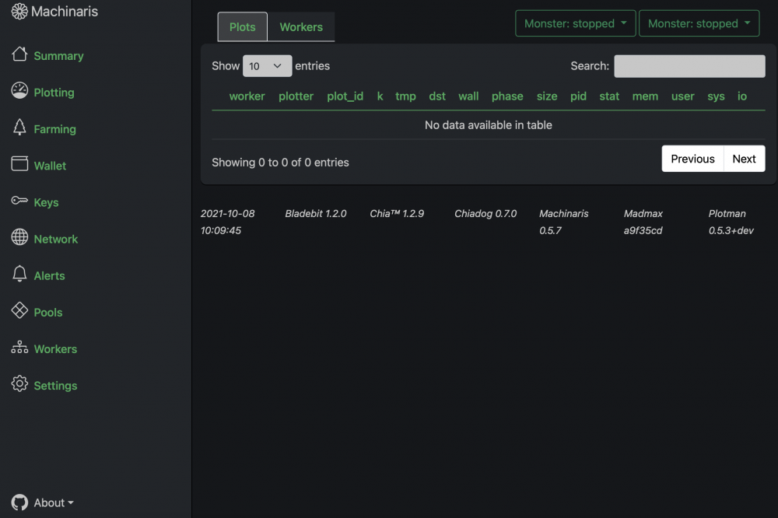This screenshot has width=778, height=518.
Task: Navigate to the Wallet page
Action: coord(50,166)
